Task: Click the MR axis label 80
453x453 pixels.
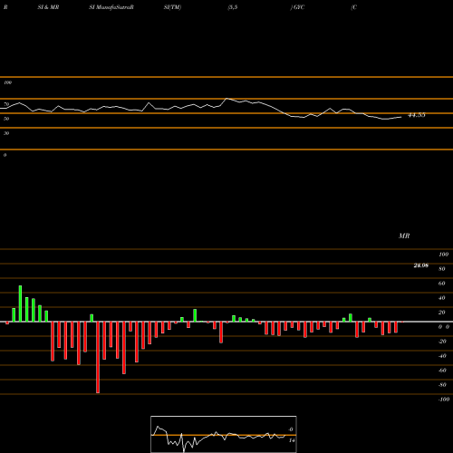Action: click(442, 269)
